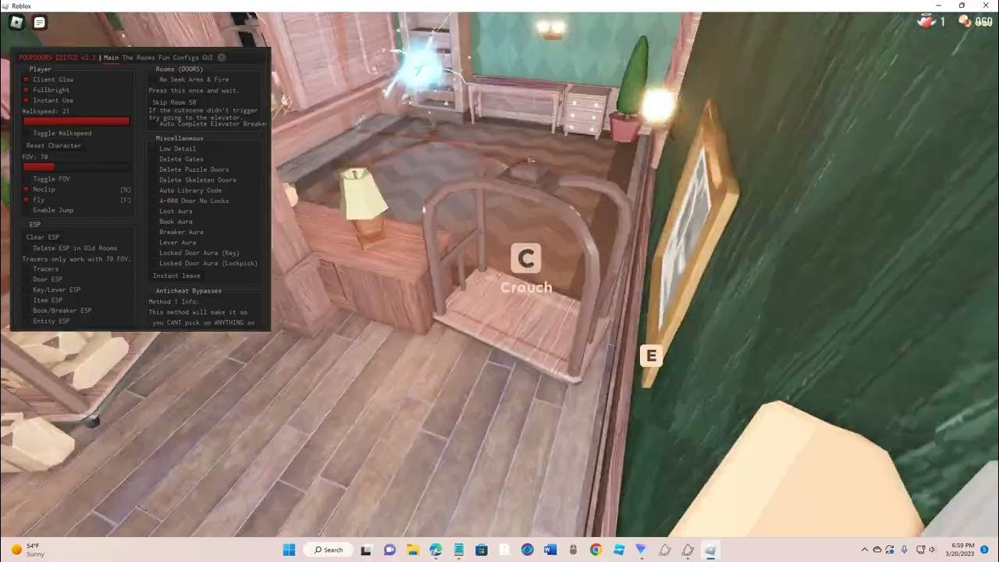Toggle Lever Aura on
999x562 pixels.
click(x=153, y=242)
